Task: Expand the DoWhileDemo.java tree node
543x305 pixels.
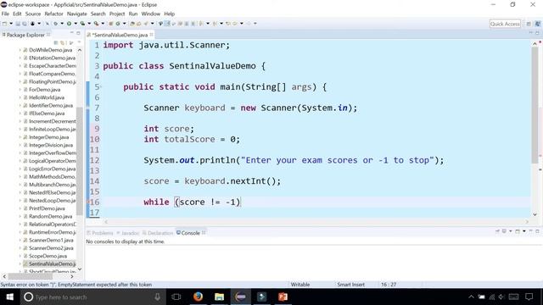Action: click(x=20, y=50)
